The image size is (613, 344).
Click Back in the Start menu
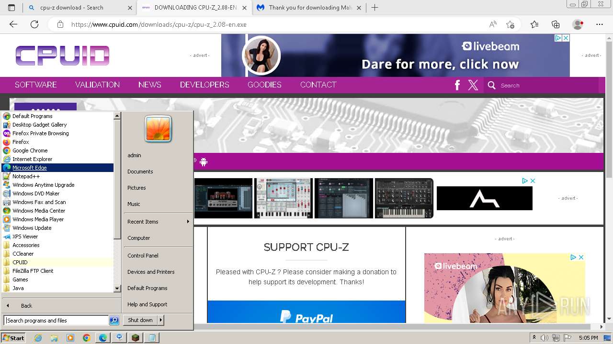click(26, 306)
